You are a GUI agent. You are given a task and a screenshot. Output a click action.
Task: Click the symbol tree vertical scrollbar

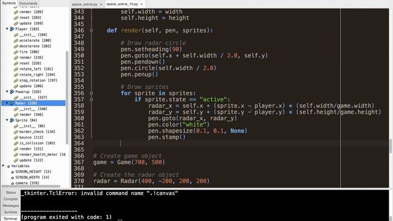(67, 98)
